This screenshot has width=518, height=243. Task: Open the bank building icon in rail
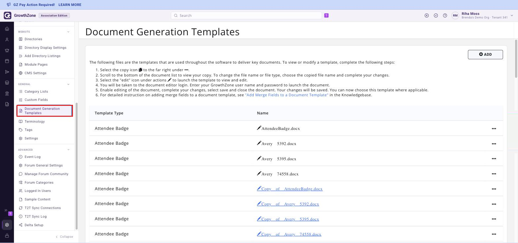coord(7,94)
